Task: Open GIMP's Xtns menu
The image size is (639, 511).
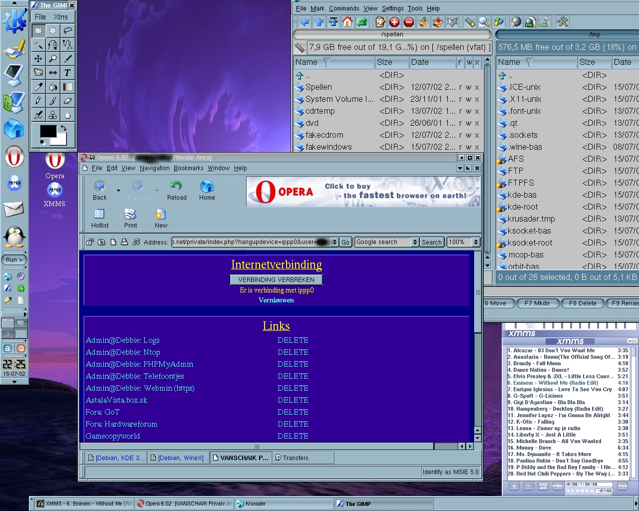Action: pos(60,16)
